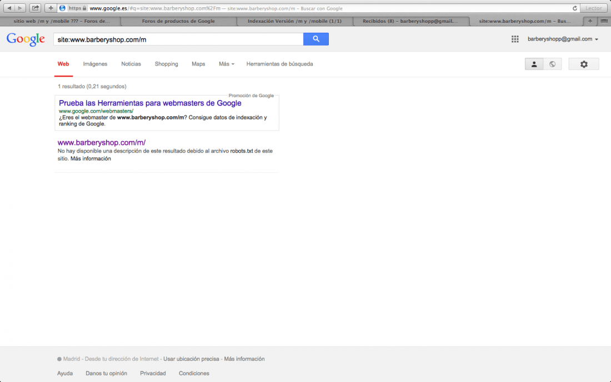611x382 pixels.
Task: Show personal results person icon
Action: pos(534,64)
